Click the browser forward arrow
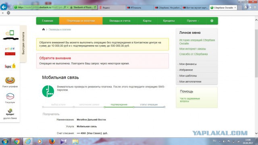 (x=10, y=7)
